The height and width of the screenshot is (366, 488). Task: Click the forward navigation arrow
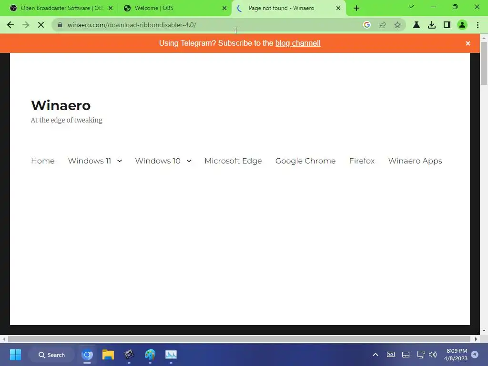[x=26, y=25]
